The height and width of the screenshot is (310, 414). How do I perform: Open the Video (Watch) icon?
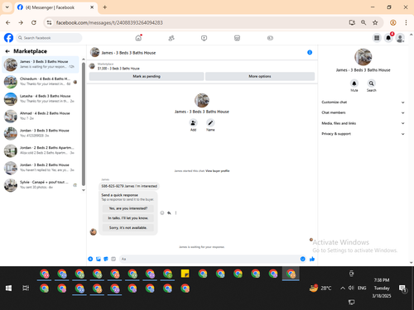(204, 38)
